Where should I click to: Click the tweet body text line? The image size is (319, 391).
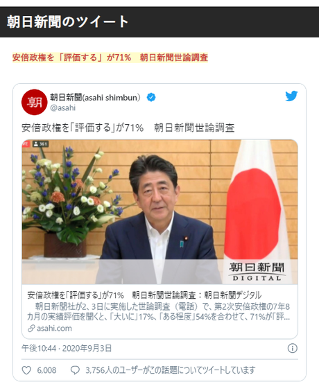(128, 128)
